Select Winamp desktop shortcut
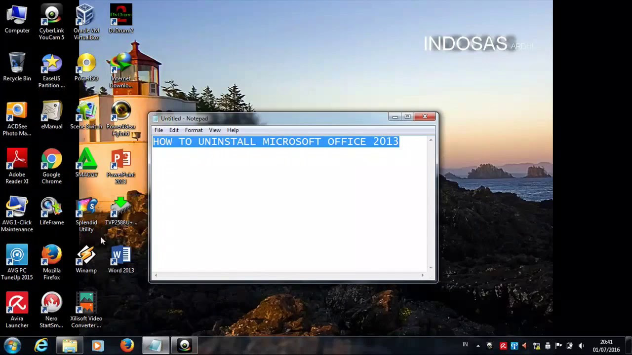Viewport: 632px width, 355px height. [86, 259]
